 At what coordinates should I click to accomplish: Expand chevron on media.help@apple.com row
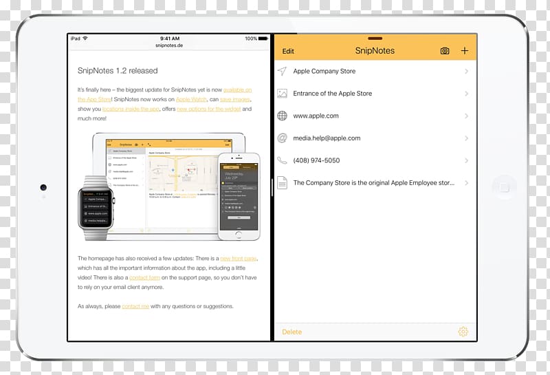click(466, 138)
